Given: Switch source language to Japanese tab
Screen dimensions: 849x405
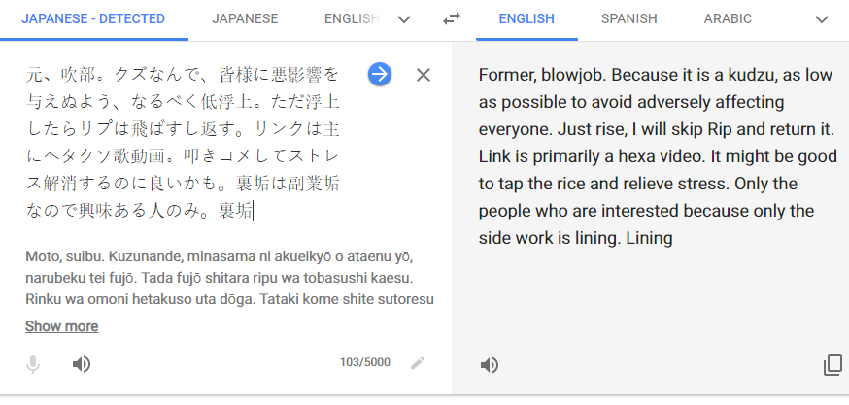Looking at the screenshot, I should click(245, 19).
